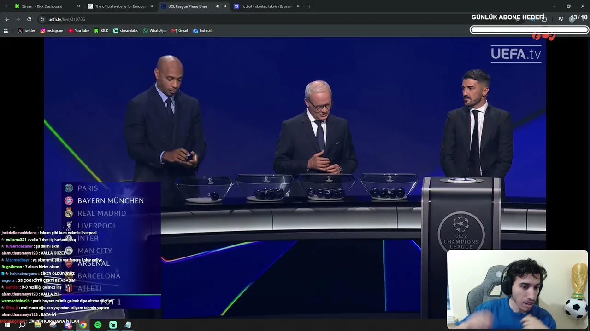Click the UEFA.tv logo on the video
This screenshot has height=331, width=590.
[x=516, y=53]
